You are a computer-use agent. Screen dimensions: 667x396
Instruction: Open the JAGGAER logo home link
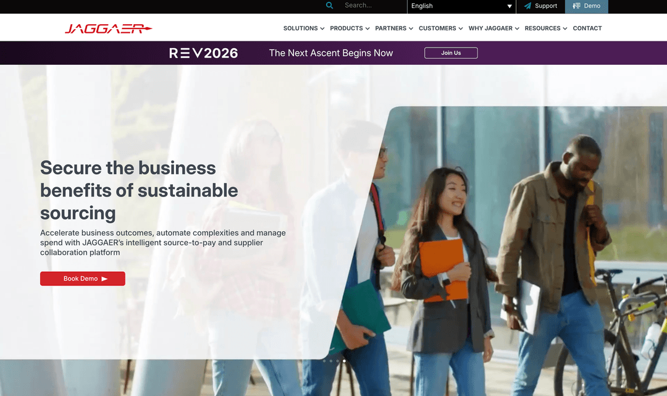tap(109, 28)
